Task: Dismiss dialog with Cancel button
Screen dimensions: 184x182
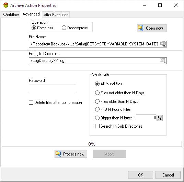Action: point(168,175)
